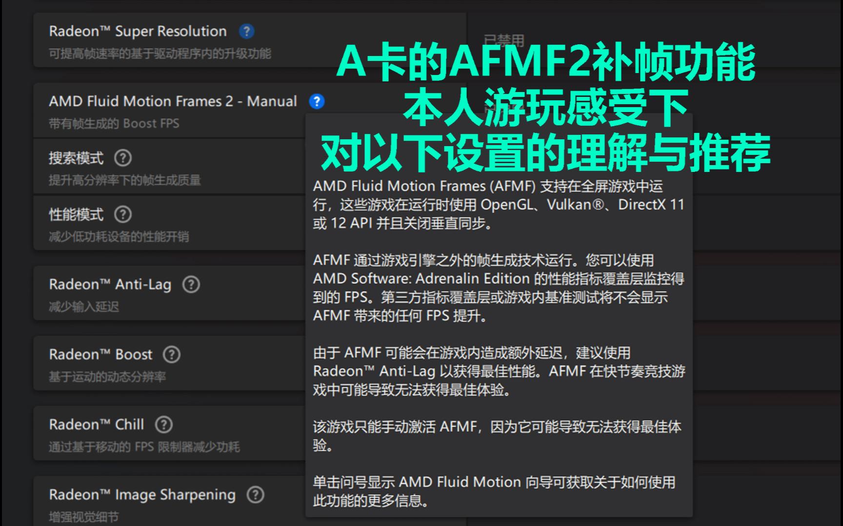Click the description 减少低功耗设备的性能开销
This screenshot has height=526, width=843.
[x=119, y=237]
